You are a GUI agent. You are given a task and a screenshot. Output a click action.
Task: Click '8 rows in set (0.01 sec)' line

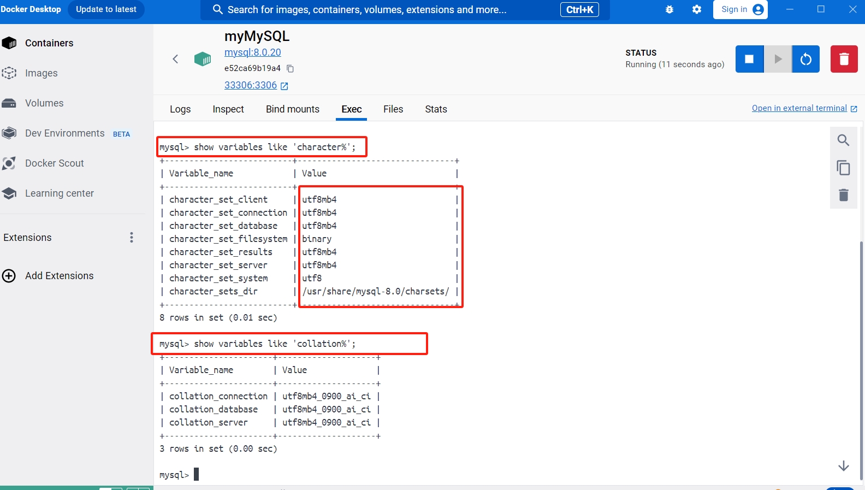pyautogui.click(x=218, y=317)
